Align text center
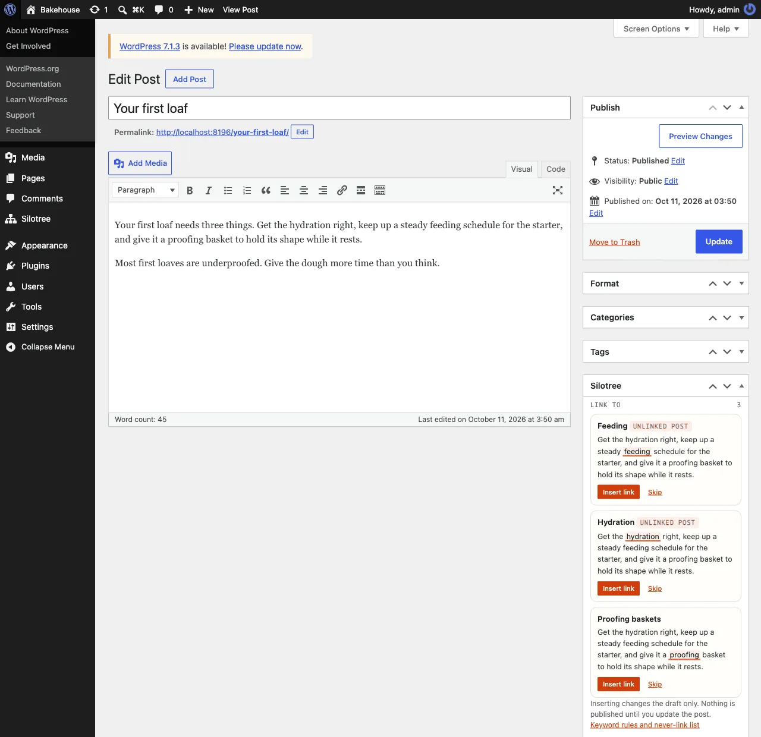Image resolution: width=761 pixels, height=737 pixels. [304, 190]
